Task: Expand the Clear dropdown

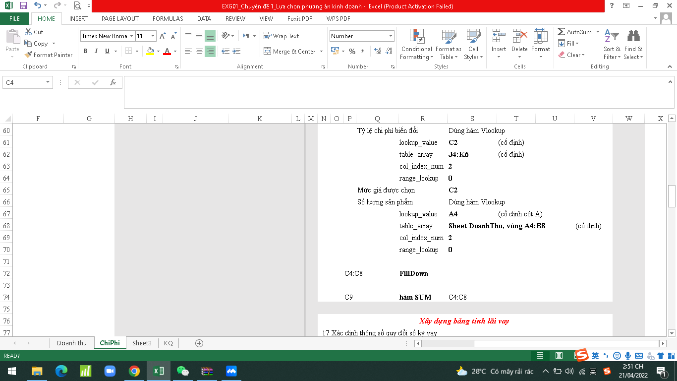Action: (583, 55)
